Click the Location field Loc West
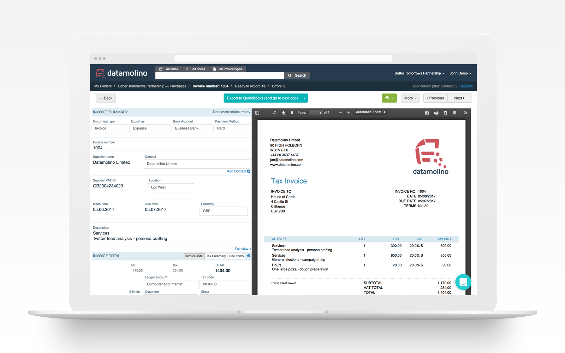 171,187
